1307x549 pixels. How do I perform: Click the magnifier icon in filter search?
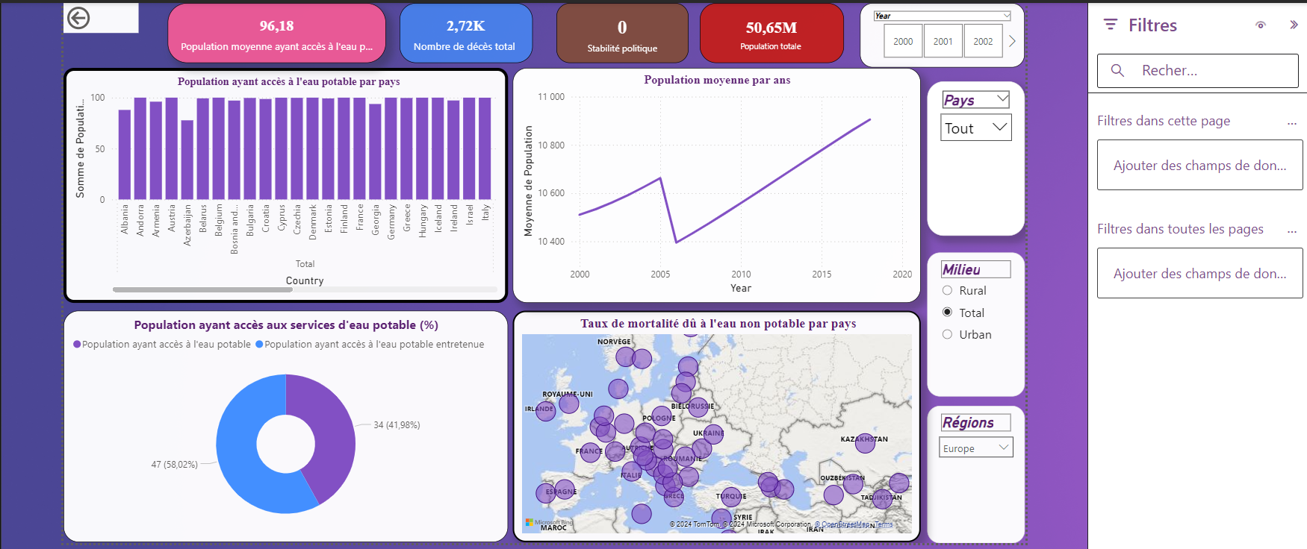[1117, 71]
